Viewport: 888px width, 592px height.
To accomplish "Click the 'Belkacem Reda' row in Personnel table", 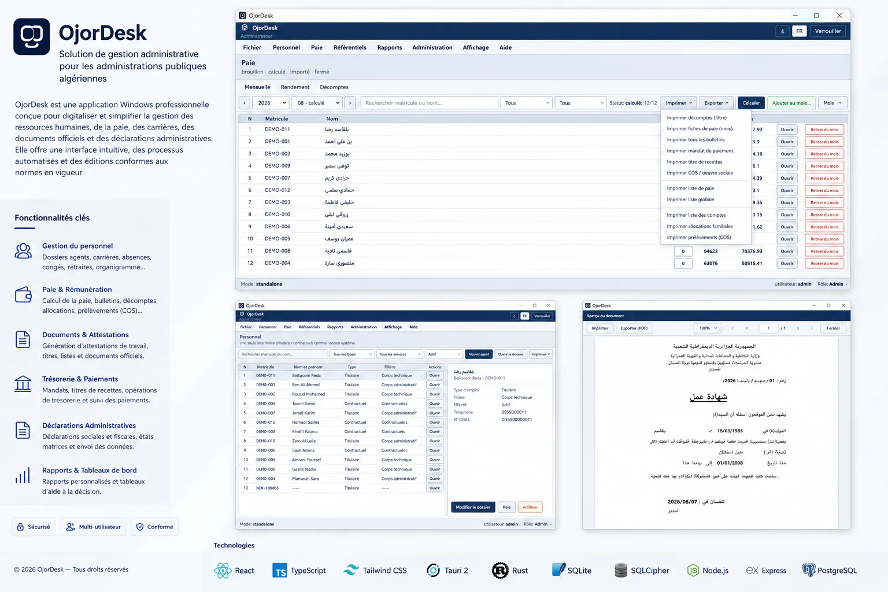I will click(x=341, y=375).
